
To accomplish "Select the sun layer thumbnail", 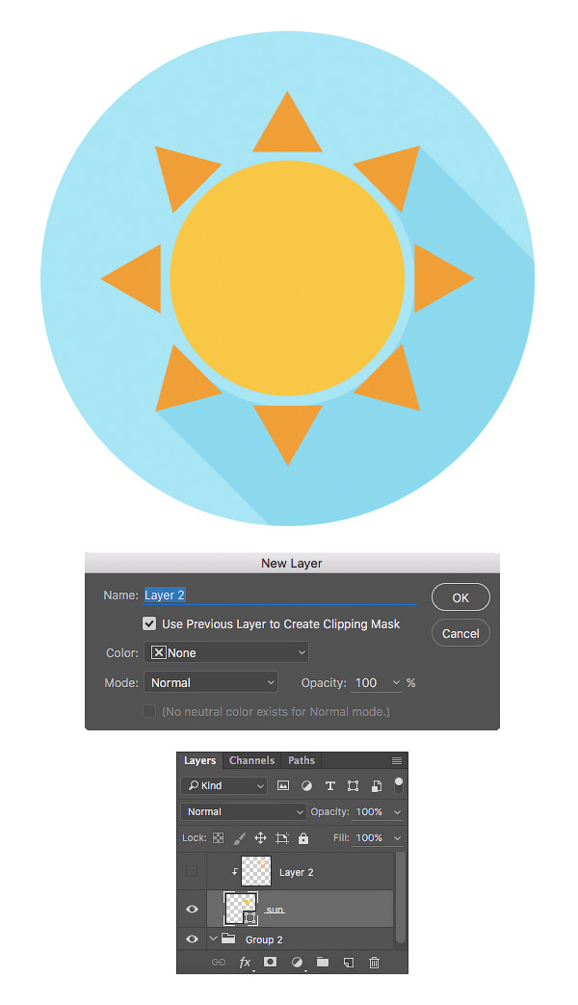I will (x=241, y=909).
